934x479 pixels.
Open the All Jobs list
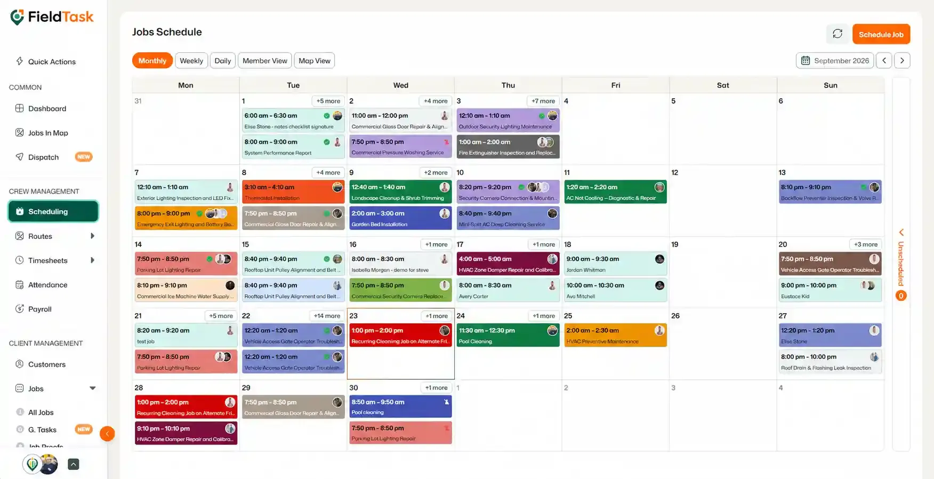coord(41,412)
